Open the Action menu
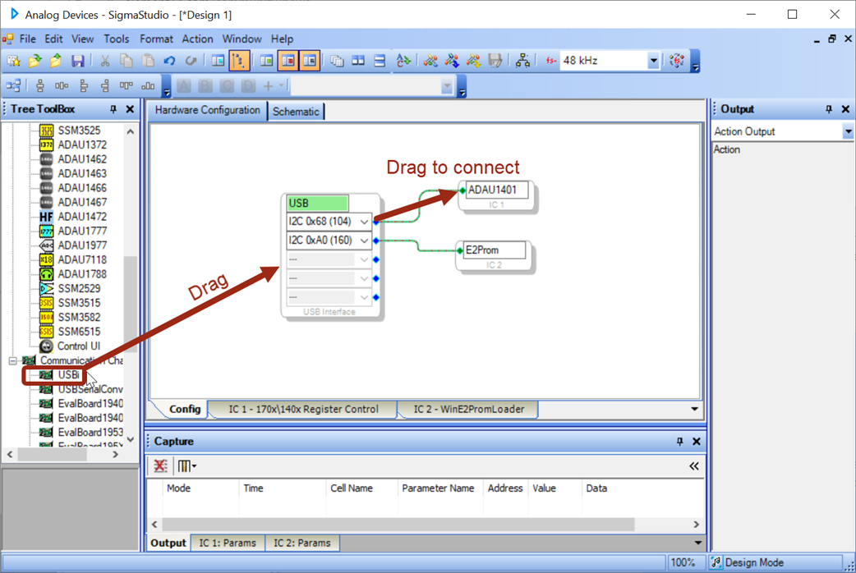This screenshot has height=573, width=856. point(197,39)
